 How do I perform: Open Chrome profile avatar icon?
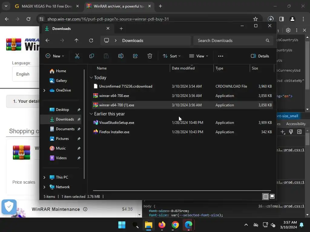point(292,19)
